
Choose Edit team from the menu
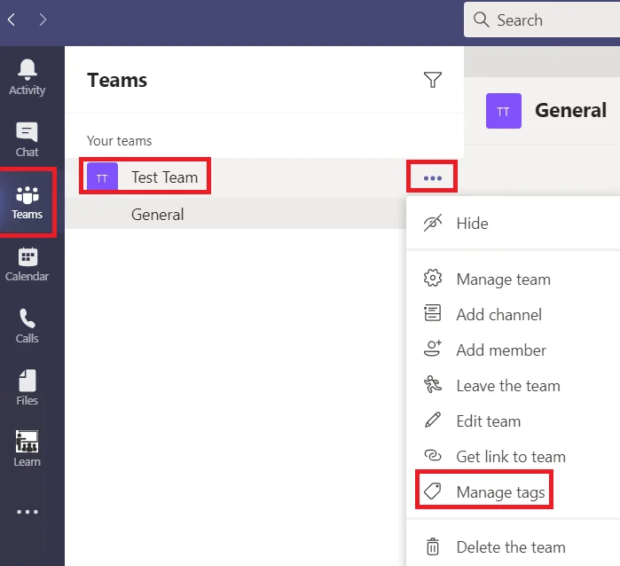(514, 421)
